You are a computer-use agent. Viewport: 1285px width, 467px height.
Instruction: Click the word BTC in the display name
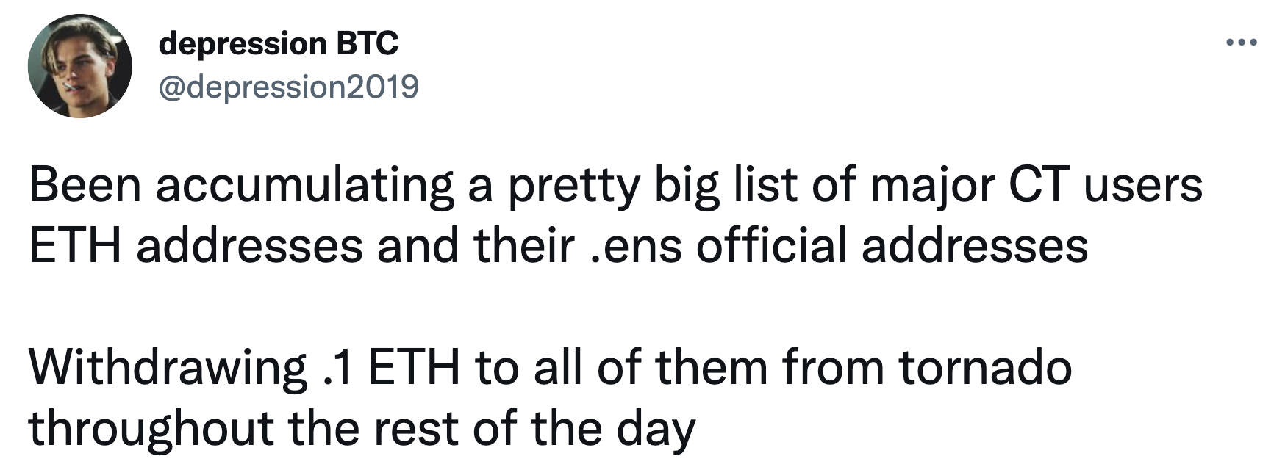pyautogui.click(x=368, y=44)
